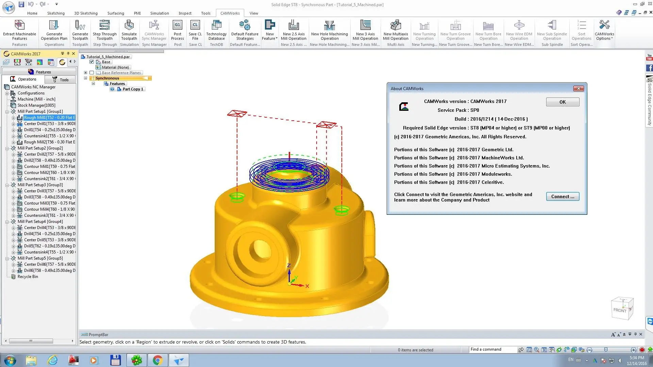Select Recycle Bin in operations tree

click(28, 277)
